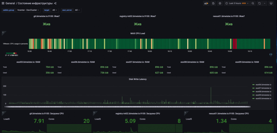
Task: Open the dashboards grid icon beside General
Action: click(3, 4)
